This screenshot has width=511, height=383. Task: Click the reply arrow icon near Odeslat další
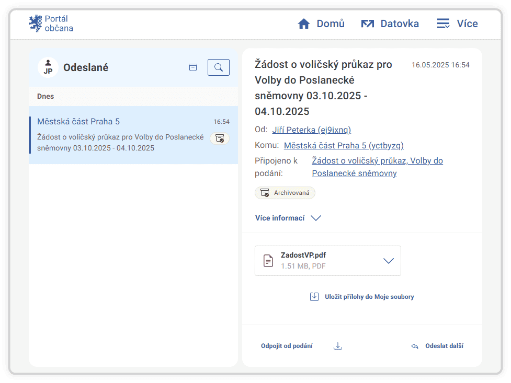(415, 346)
